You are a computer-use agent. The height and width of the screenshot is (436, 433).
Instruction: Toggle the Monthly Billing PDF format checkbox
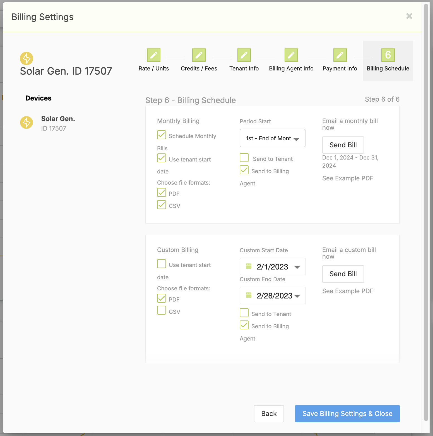click(x=162, y=192)
